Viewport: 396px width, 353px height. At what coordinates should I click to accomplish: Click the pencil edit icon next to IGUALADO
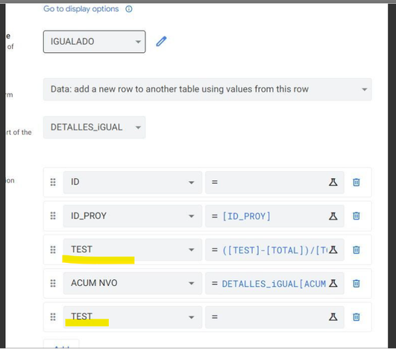coord(161,42)
